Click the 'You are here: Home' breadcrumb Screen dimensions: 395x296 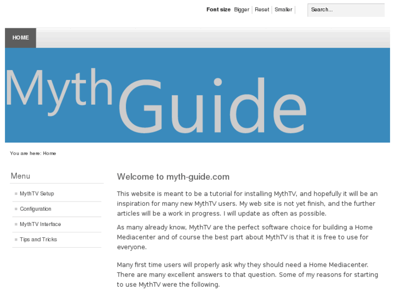click(x=33, y=153)
